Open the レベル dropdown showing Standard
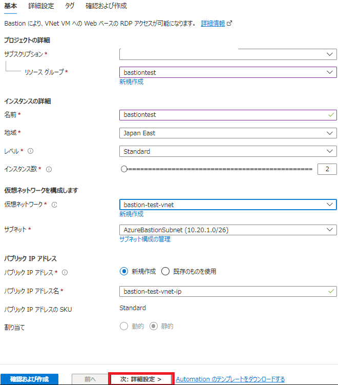The width and height of the screenshot is (338, 385). pyautogui.click(x=228, y=151)
